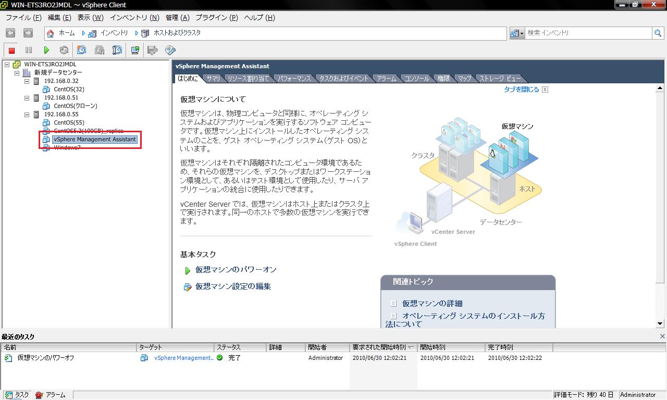Open the プラグイン menu

217,17
